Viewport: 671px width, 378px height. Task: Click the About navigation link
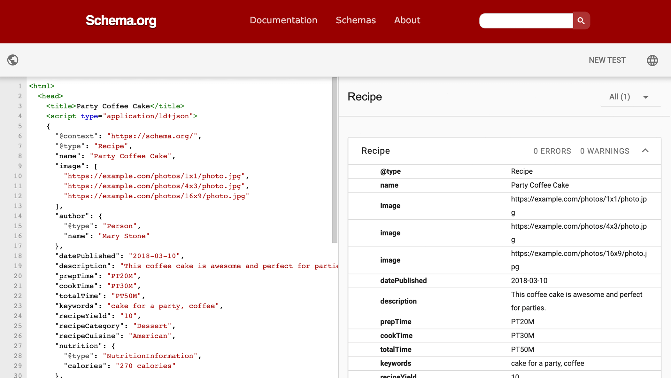(406, 20)
